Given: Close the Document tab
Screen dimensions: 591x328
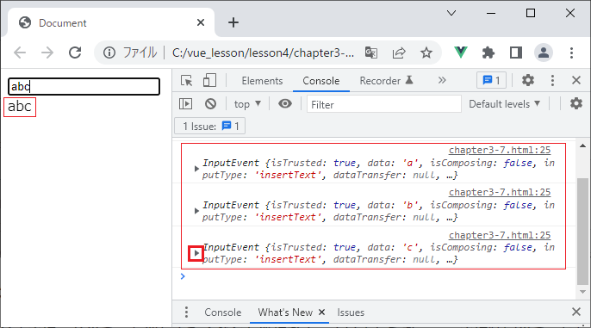Looking at the screenshot, I should click(201, 22).
